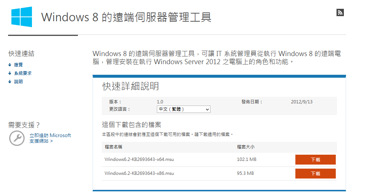The image size is (367, 195).
Task: Click the arrow icon beside 總覽
Action: point(10,65)
